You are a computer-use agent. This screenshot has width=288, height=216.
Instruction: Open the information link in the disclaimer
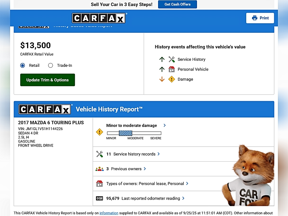click(109, 213)
